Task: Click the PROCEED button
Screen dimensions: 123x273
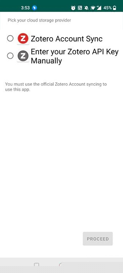Action: pos(98,239)
